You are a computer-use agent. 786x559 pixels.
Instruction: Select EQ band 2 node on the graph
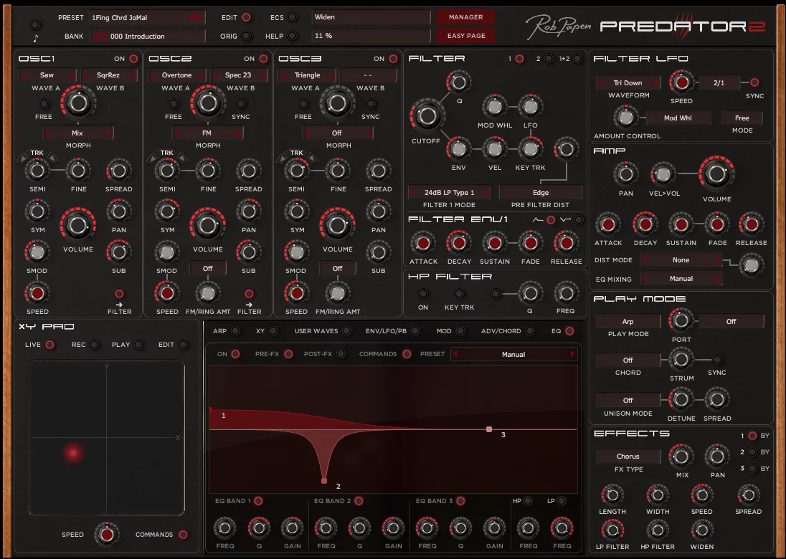click(x=324, y=481)
